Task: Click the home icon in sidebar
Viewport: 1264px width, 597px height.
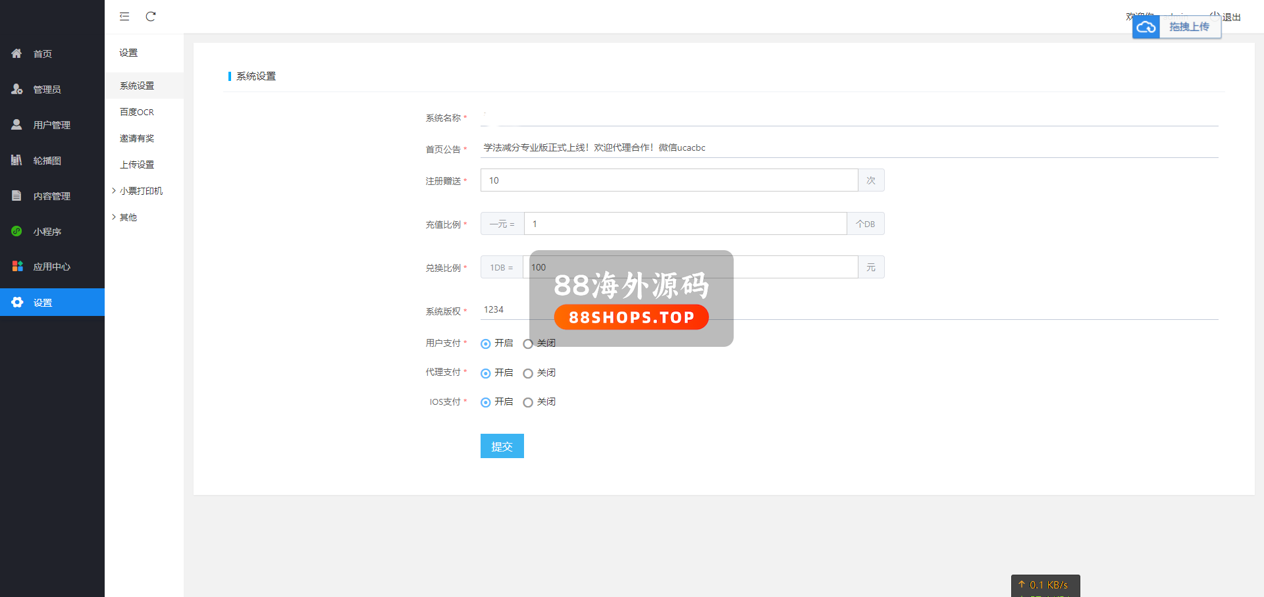Action: [x=17, y=53]
